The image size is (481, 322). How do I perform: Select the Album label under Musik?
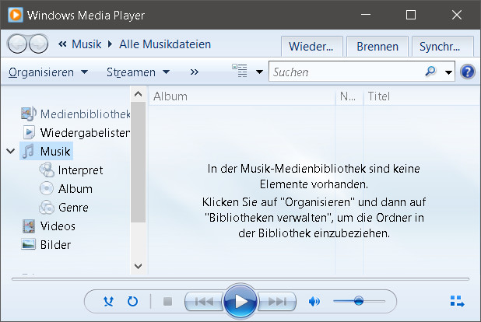75,189
